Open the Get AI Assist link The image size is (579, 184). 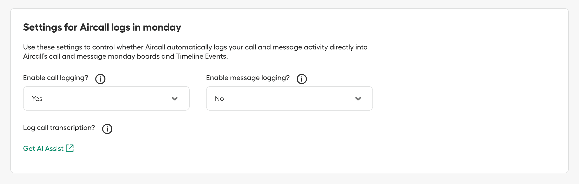(x=43, y=149)
